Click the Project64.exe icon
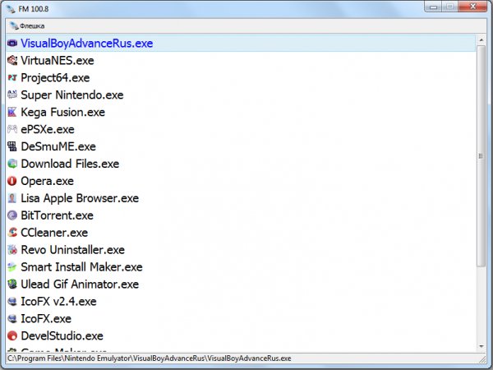Screen dimensions: 493x370 click(x=12, y=77)
